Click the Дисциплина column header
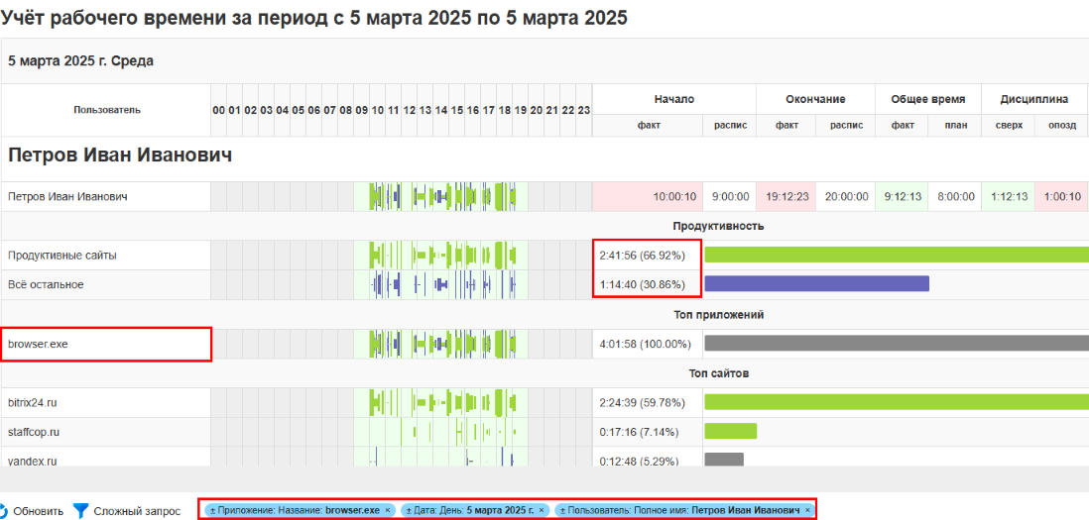 coord(1033,99)
